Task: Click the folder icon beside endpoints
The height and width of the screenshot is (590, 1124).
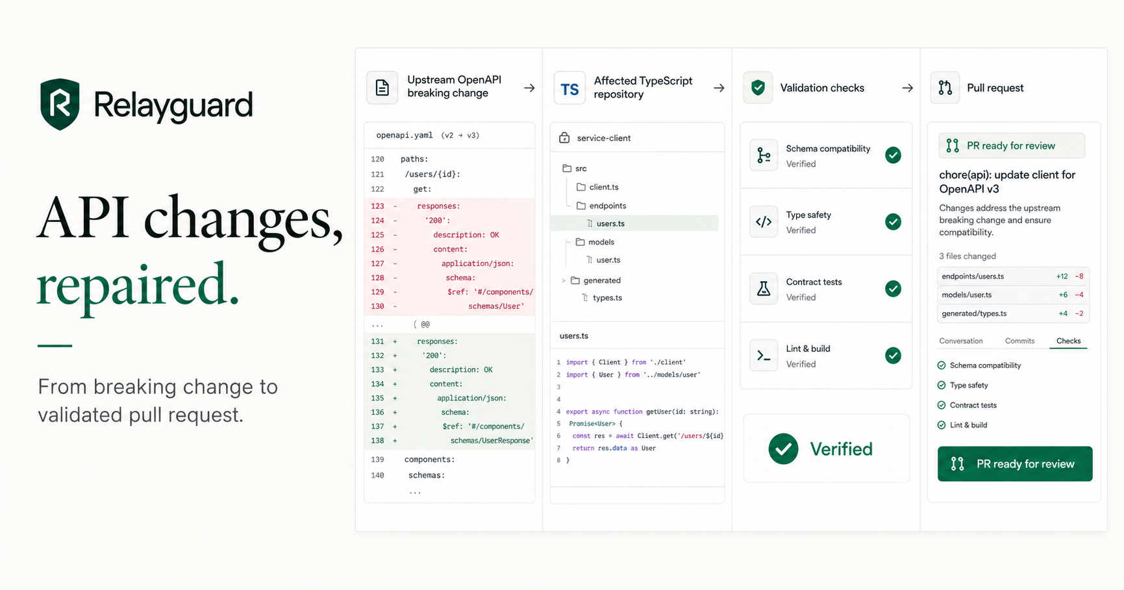Action: [x=581, y=206]
